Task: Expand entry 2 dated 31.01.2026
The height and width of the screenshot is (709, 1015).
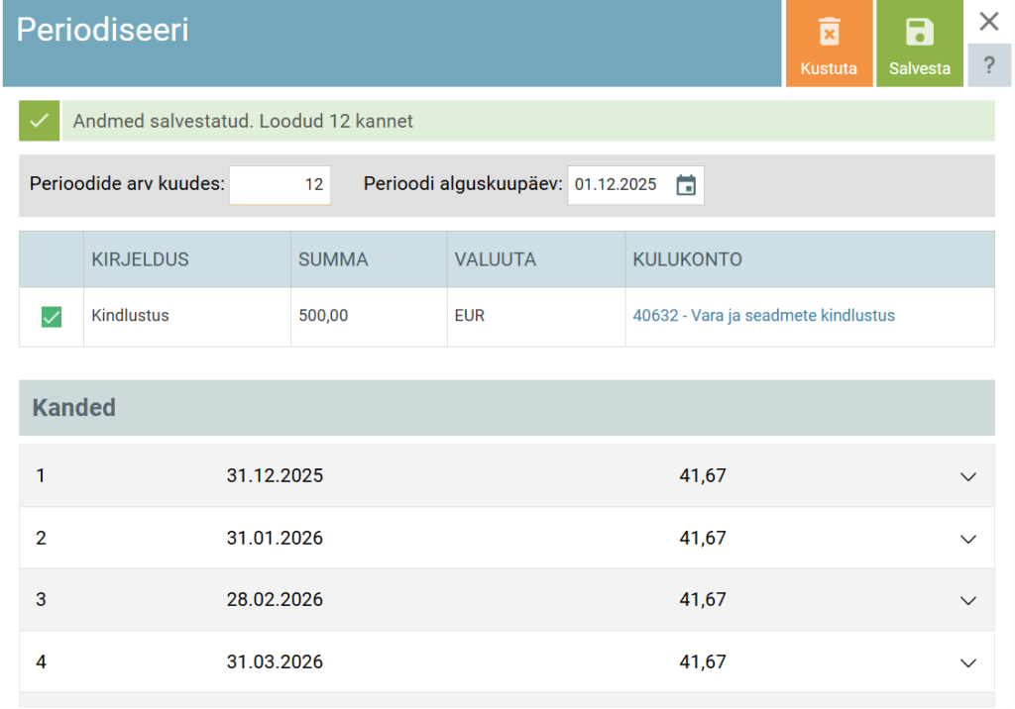Action: pyautogui.click(x=967, y=539)
